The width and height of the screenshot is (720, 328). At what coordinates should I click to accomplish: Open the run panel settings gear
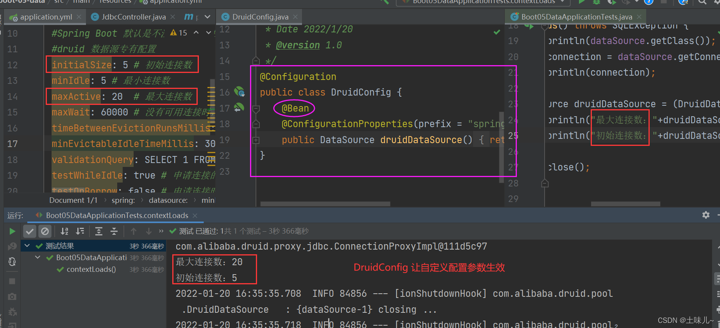pyautogui.click(x=706, y=215)
